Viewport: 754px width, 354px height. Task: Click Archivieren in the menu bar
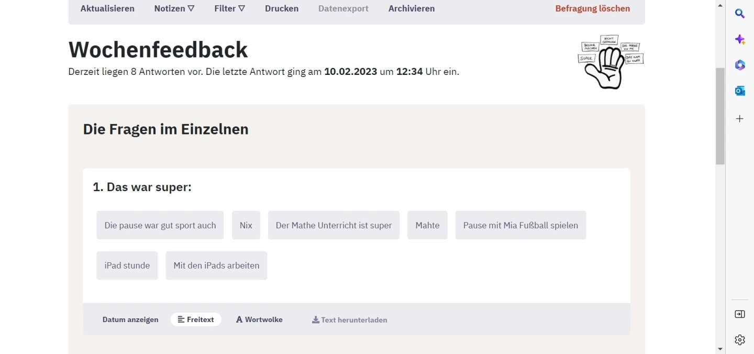click(412, 8)
